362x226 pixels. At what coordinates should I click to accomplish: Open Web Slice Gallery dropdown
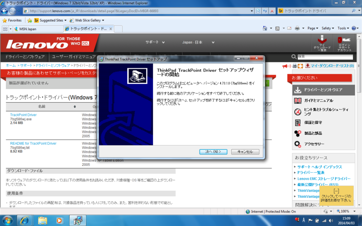[x=87, y=20]
